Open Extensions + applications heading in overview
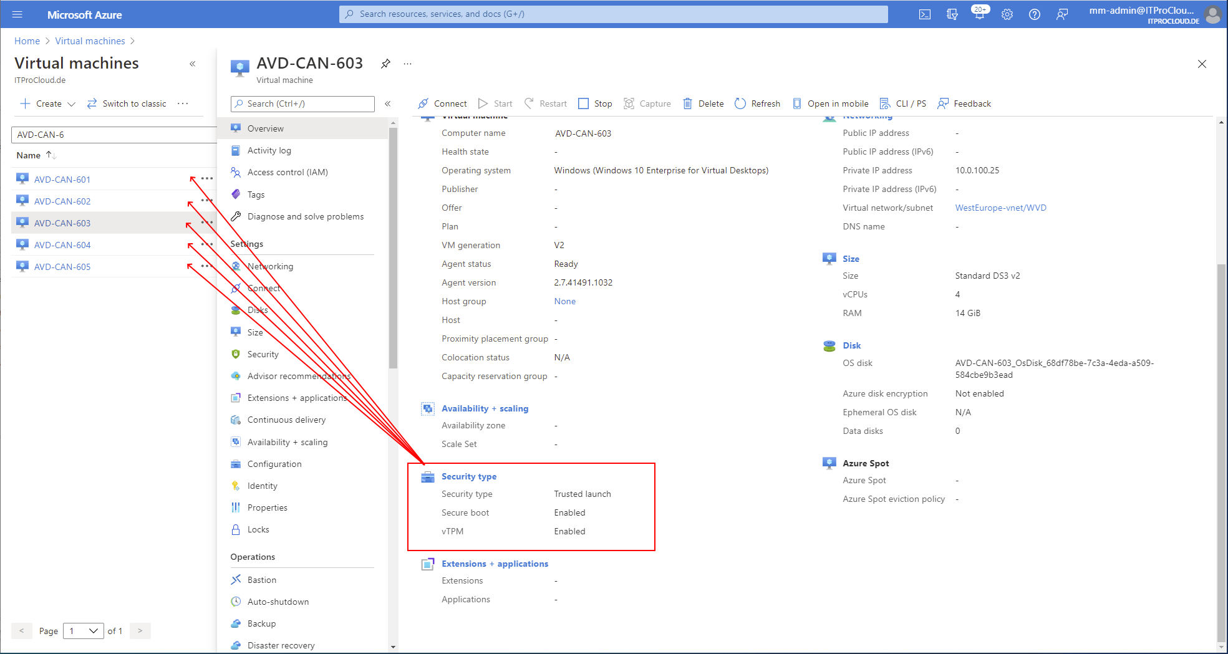Viewport: 1228px width, 654px height. (495, 564)
